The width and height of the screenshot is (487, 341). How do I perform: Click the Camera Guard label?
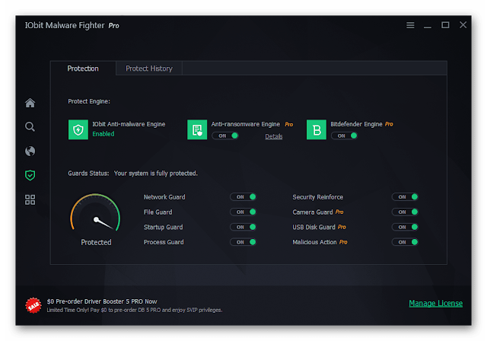pyautogui.click(x=313, y=212)
